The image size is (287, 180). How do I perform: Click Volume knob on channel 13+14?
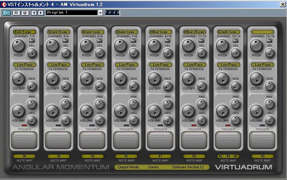(222, 111)
